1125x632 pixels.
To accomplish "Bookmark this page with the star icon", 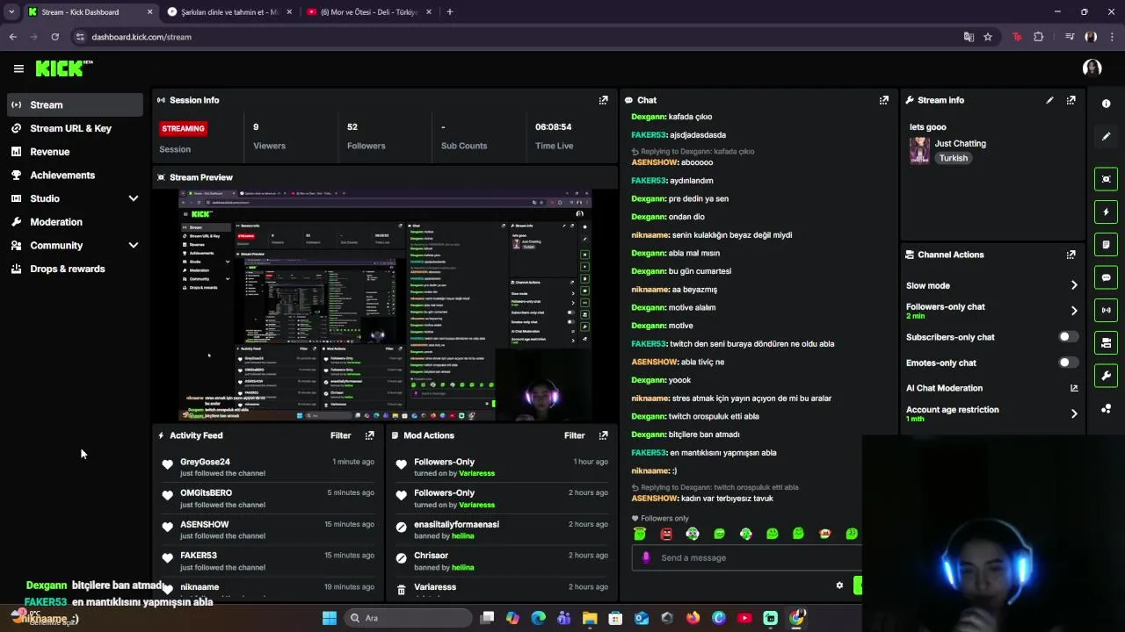I will coord(988,37).
